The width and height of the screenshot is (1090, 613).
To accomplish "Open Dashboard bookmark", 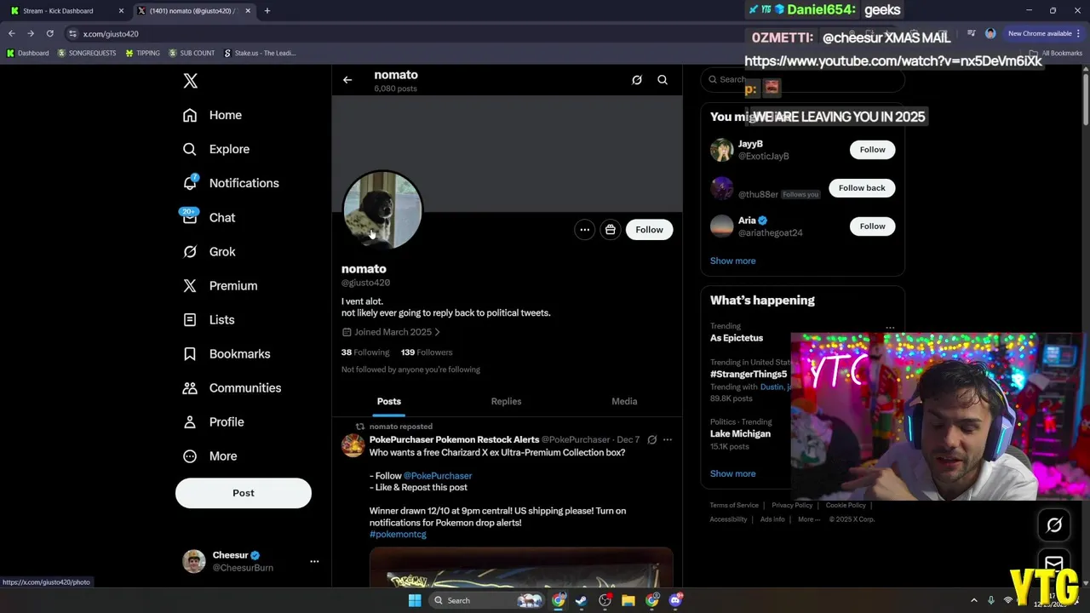I will coord(27,53).
